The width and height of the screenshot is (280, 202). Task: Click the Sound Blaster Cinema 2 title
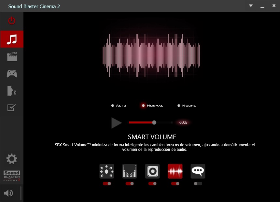pos(34,7)
